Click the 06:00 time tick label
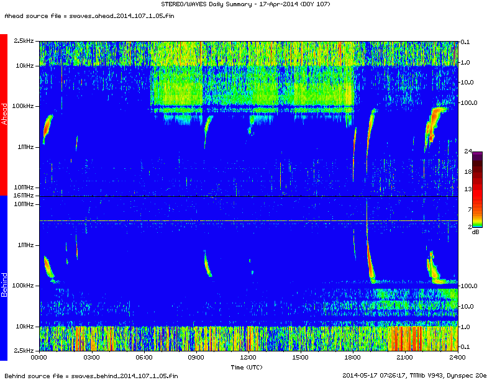Image resolution: width=492 pixels, height=380 pixels. (x=144, y=358)
